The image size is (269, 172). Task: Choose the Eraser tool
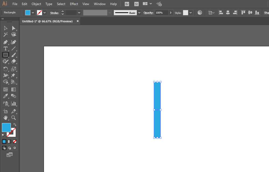[13, 61]
